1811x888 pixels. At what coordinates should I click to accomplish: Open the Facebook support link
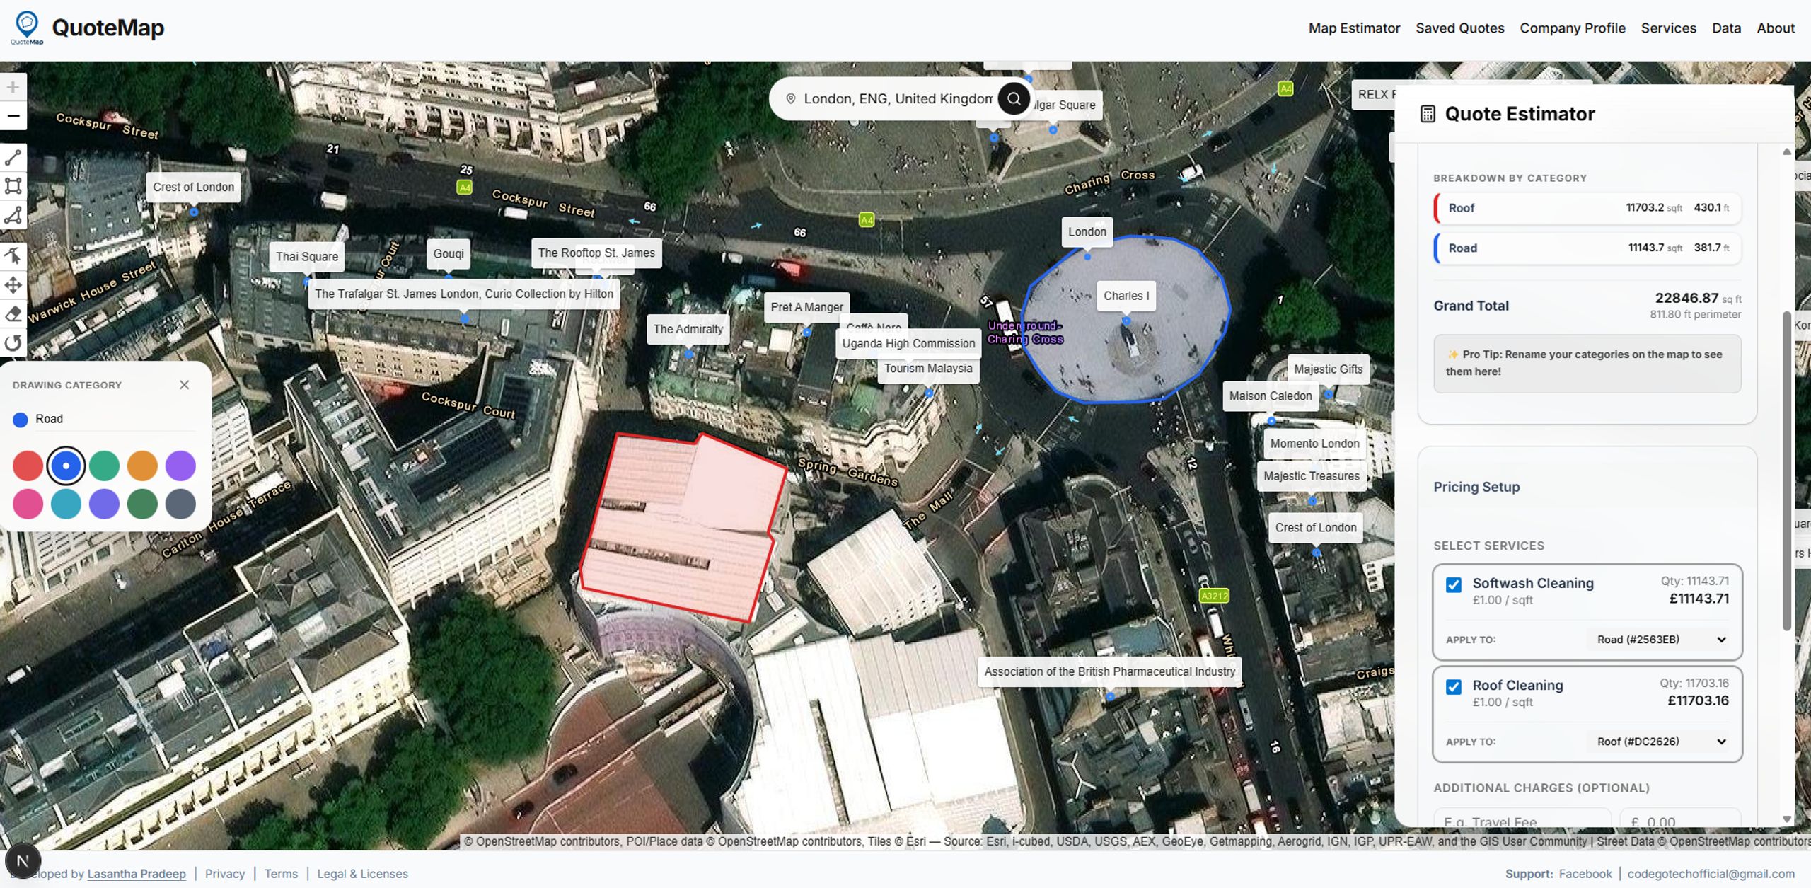(x=1585, y=874)
